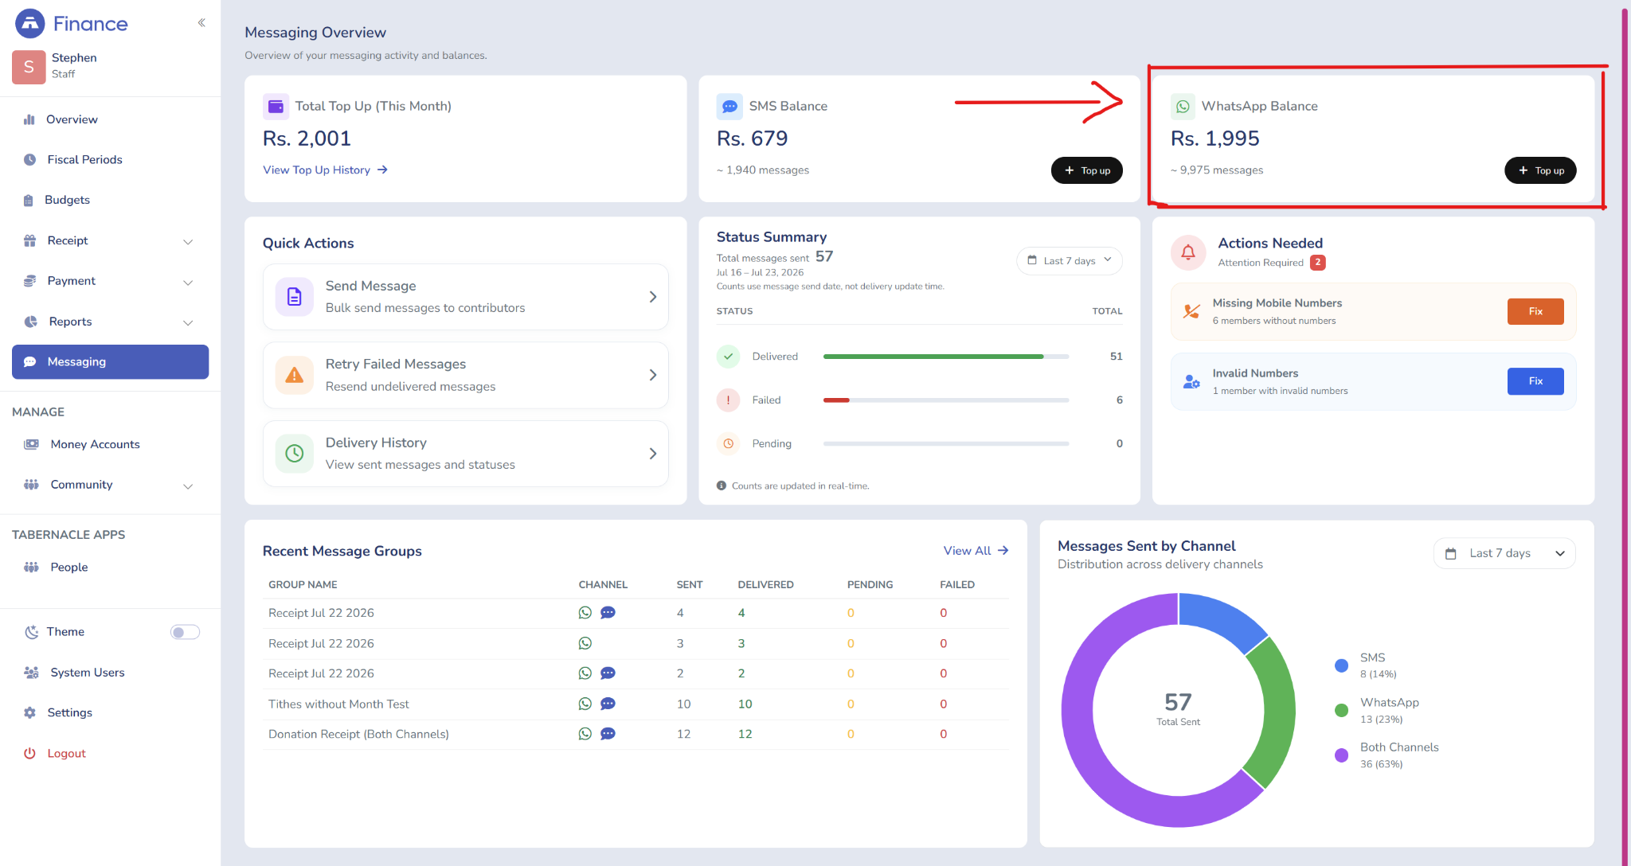Open Donation Receipt (Both Channels) group row
The width and height of the screenshot is (1631, 866).
[636, 734]
